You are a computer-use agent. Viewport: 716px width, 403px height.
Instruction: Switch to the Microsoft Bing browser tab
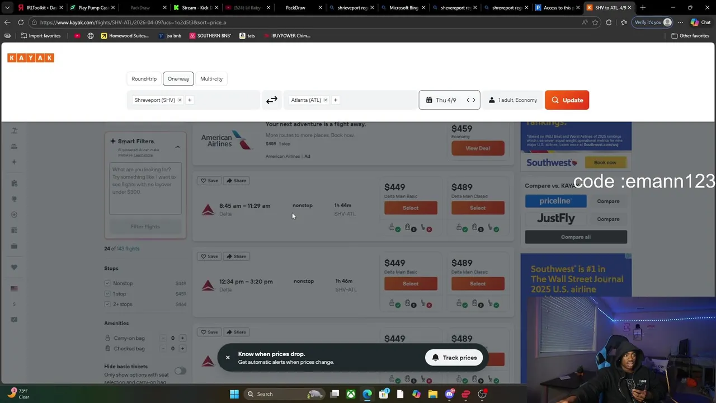point(403,8)
